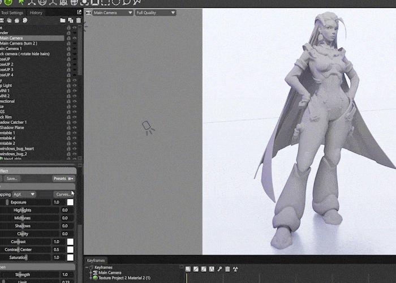Viewport: 396px width, 283px height.
Task: Collapse the Post Effect section header
Action: tap(38, 171)
